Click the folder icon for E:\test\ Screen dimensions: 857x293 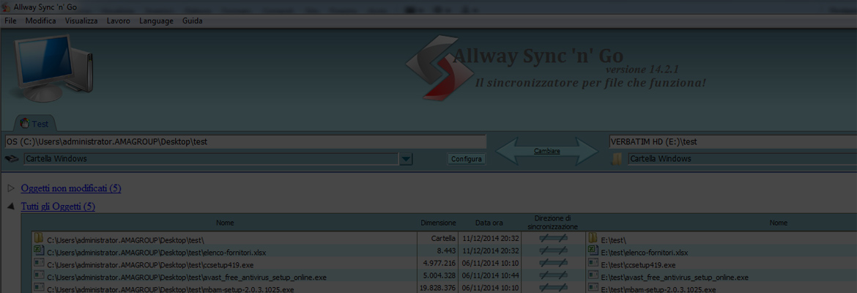(x=593, y=238)
